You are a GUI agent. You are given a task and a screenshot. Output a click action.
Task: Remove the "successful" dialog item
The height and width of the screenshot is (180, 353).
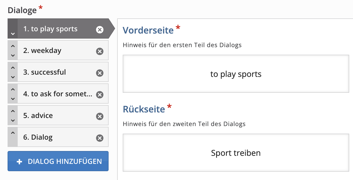pos(100,73)
